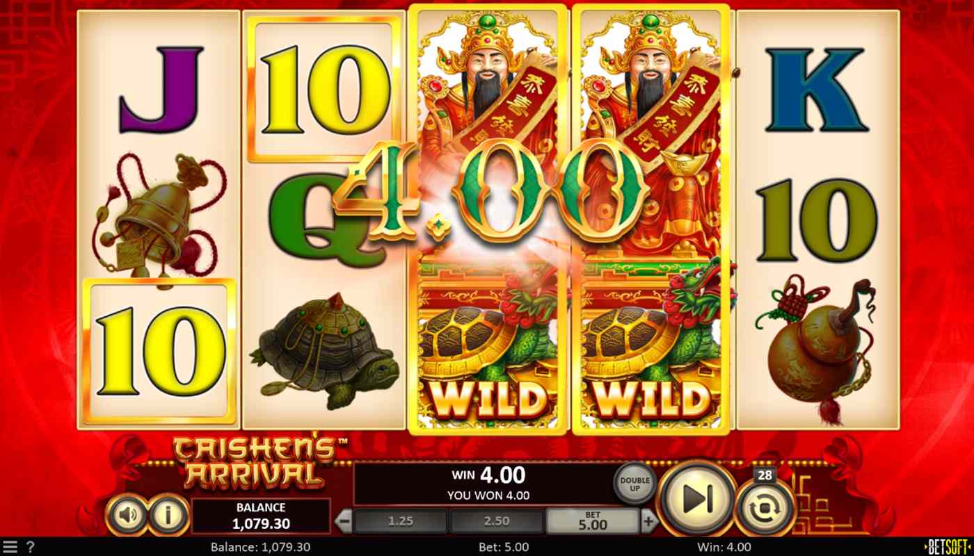The height and width of the screenshot is (556, 974).
Task: Open the paytable info button
Action: pos(168,515)
